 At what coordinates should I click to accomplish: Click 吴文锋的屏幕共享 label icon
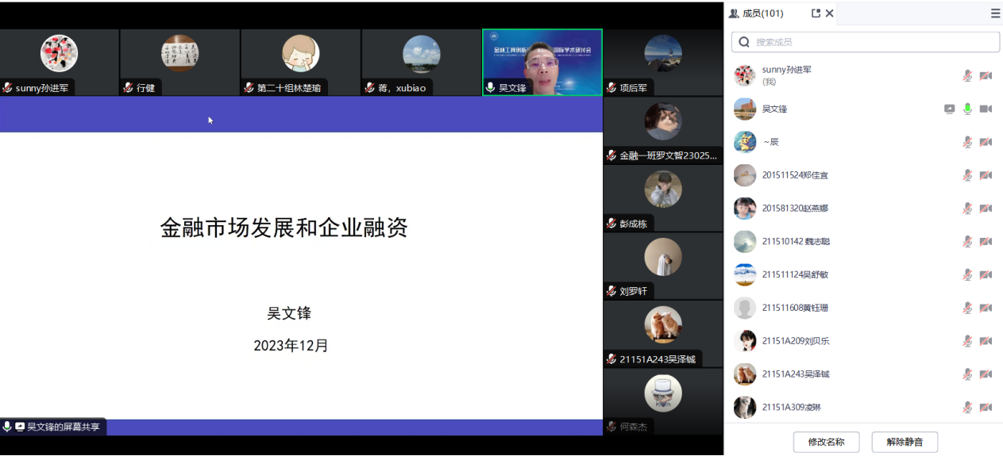coord(20,427)
